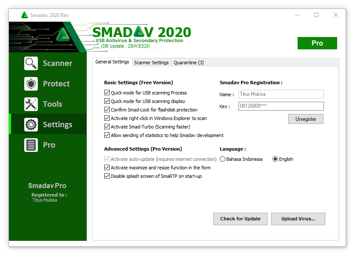Screen dimensions: 355x254
Task: Click the Smadav Pro Registration heading
Action: pyautogui.click(x=251, y=83)
